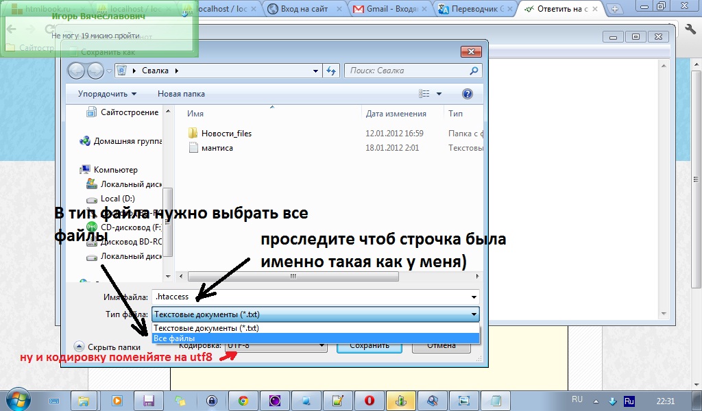Open Windows Explorer from the taskbar
Image resolution: width=702 pixels, height=411 pixels.
[x=83, y=401]
